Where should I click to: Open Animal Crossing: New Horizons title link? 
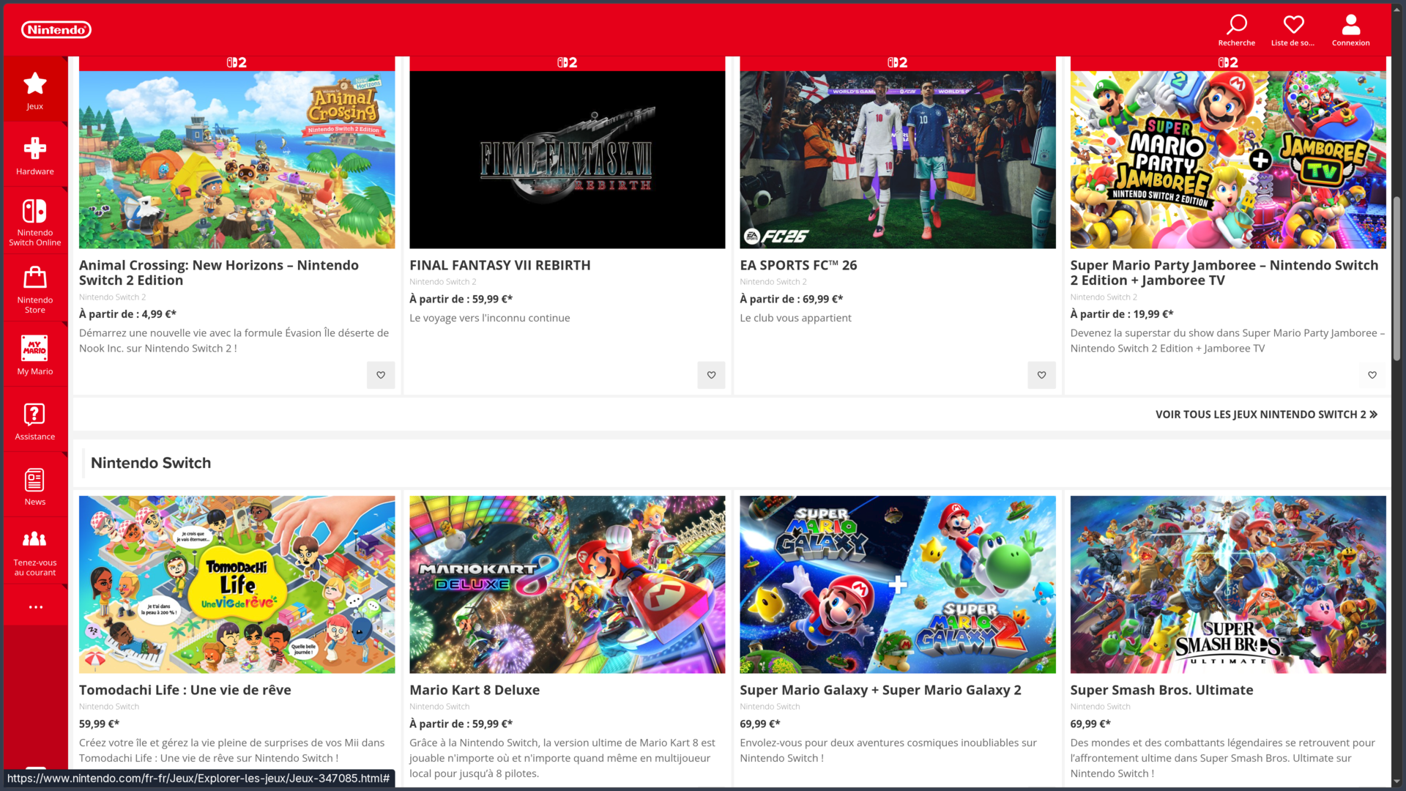tap(219, 272)
